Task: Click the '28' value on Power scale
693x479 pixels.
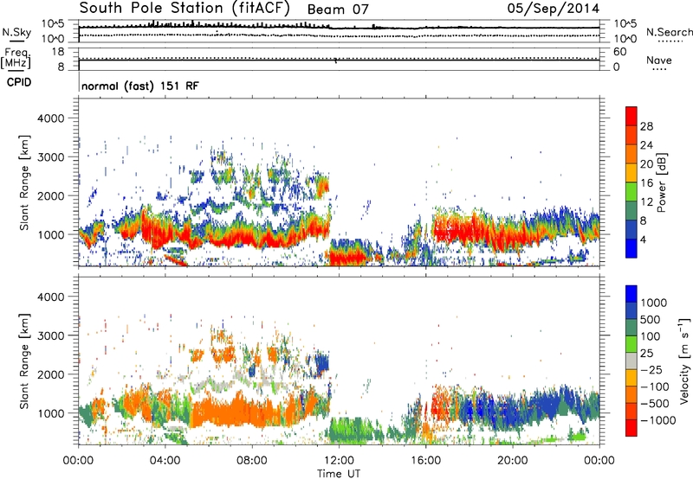Action: tap(646, 126)
